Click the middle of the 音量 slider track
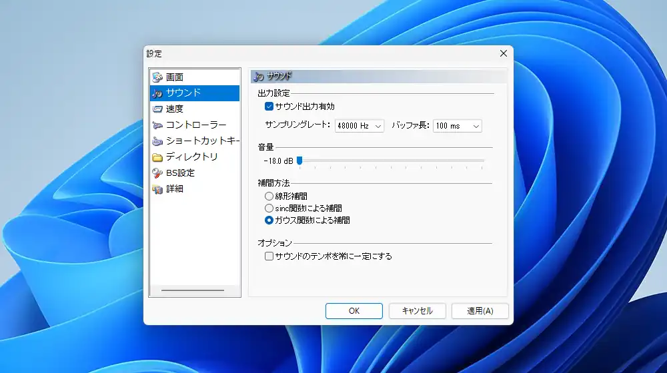This screenshot has height=373, width=667. point(391,161)
